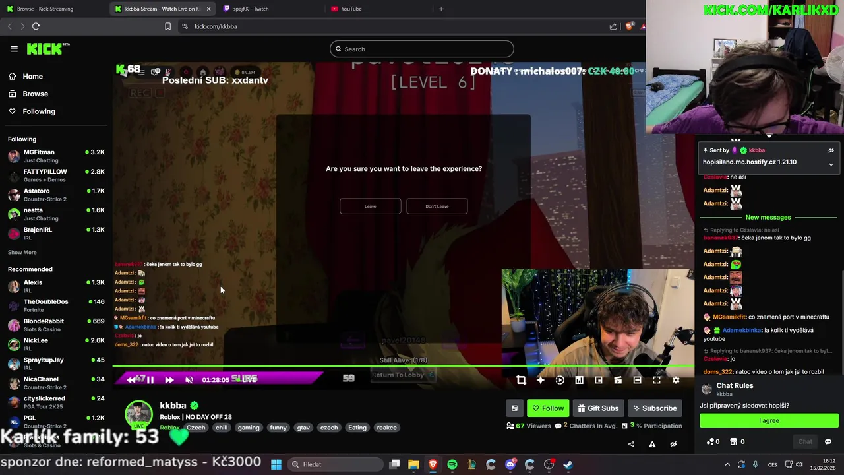The width and height of the screenshot is (844, 475).
Task: Expand Following list with Show more
Action: [x=22, y=252]
